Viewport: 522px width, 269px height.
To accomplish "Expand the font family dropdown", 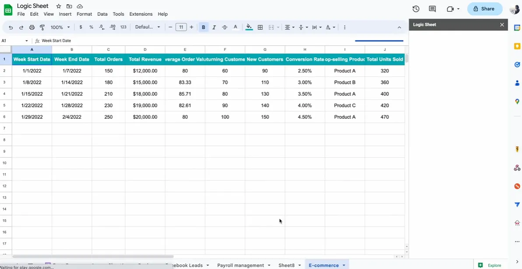I will tap(147, 27).
